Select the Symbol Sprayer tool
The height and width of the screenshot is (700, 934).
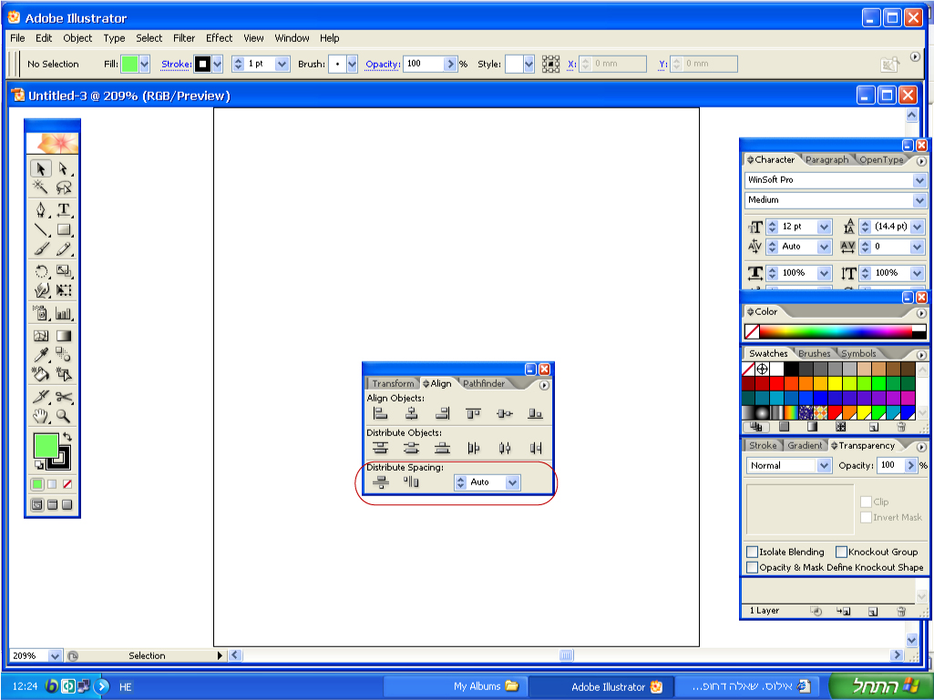(x=40, y=313)
